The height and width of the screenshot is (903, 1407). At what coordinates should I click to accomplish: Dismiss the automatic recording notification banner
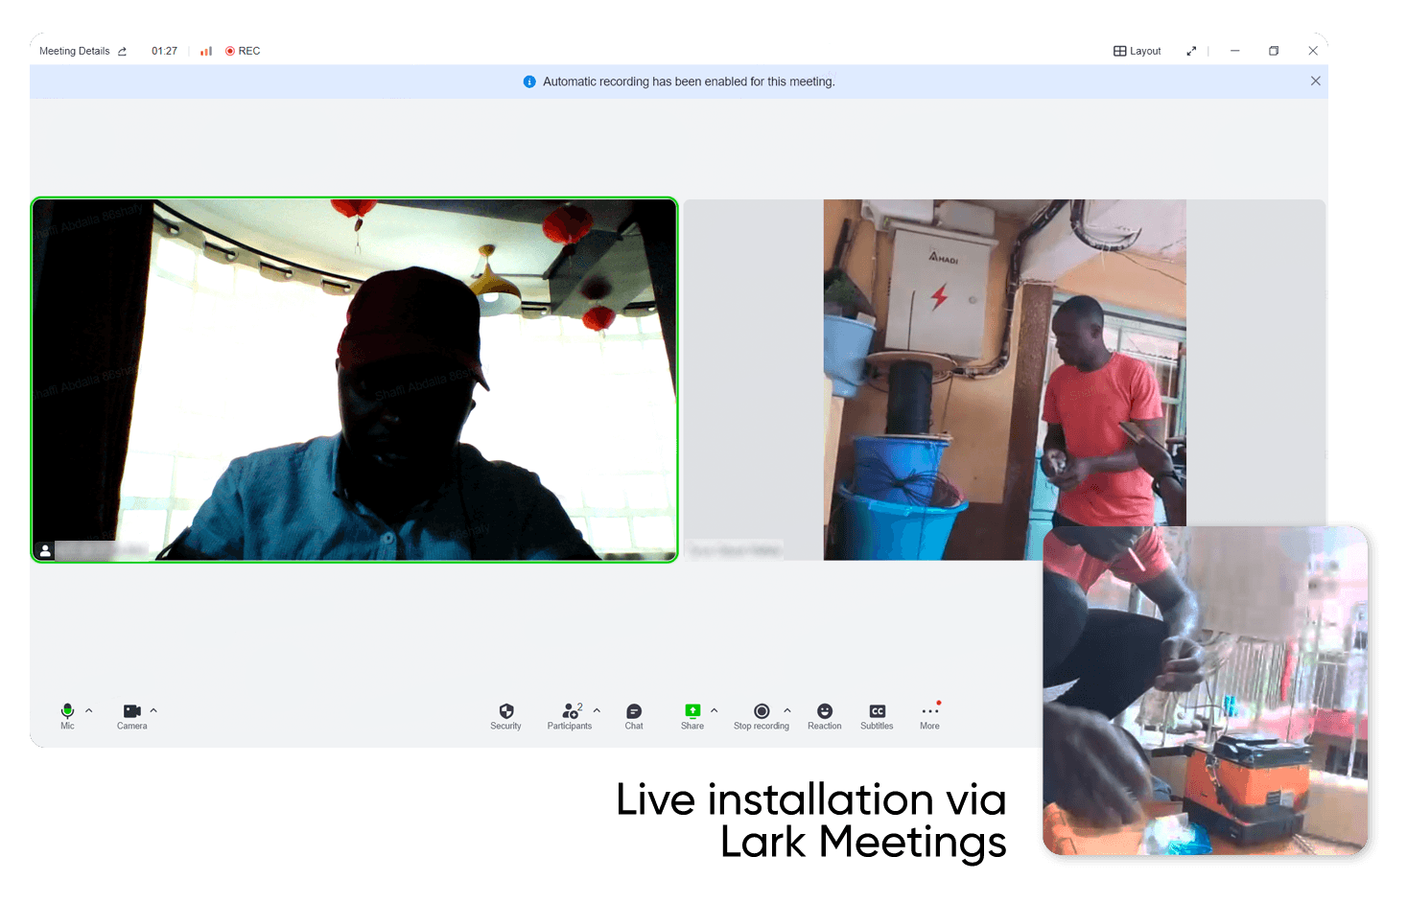[1316, 81]
